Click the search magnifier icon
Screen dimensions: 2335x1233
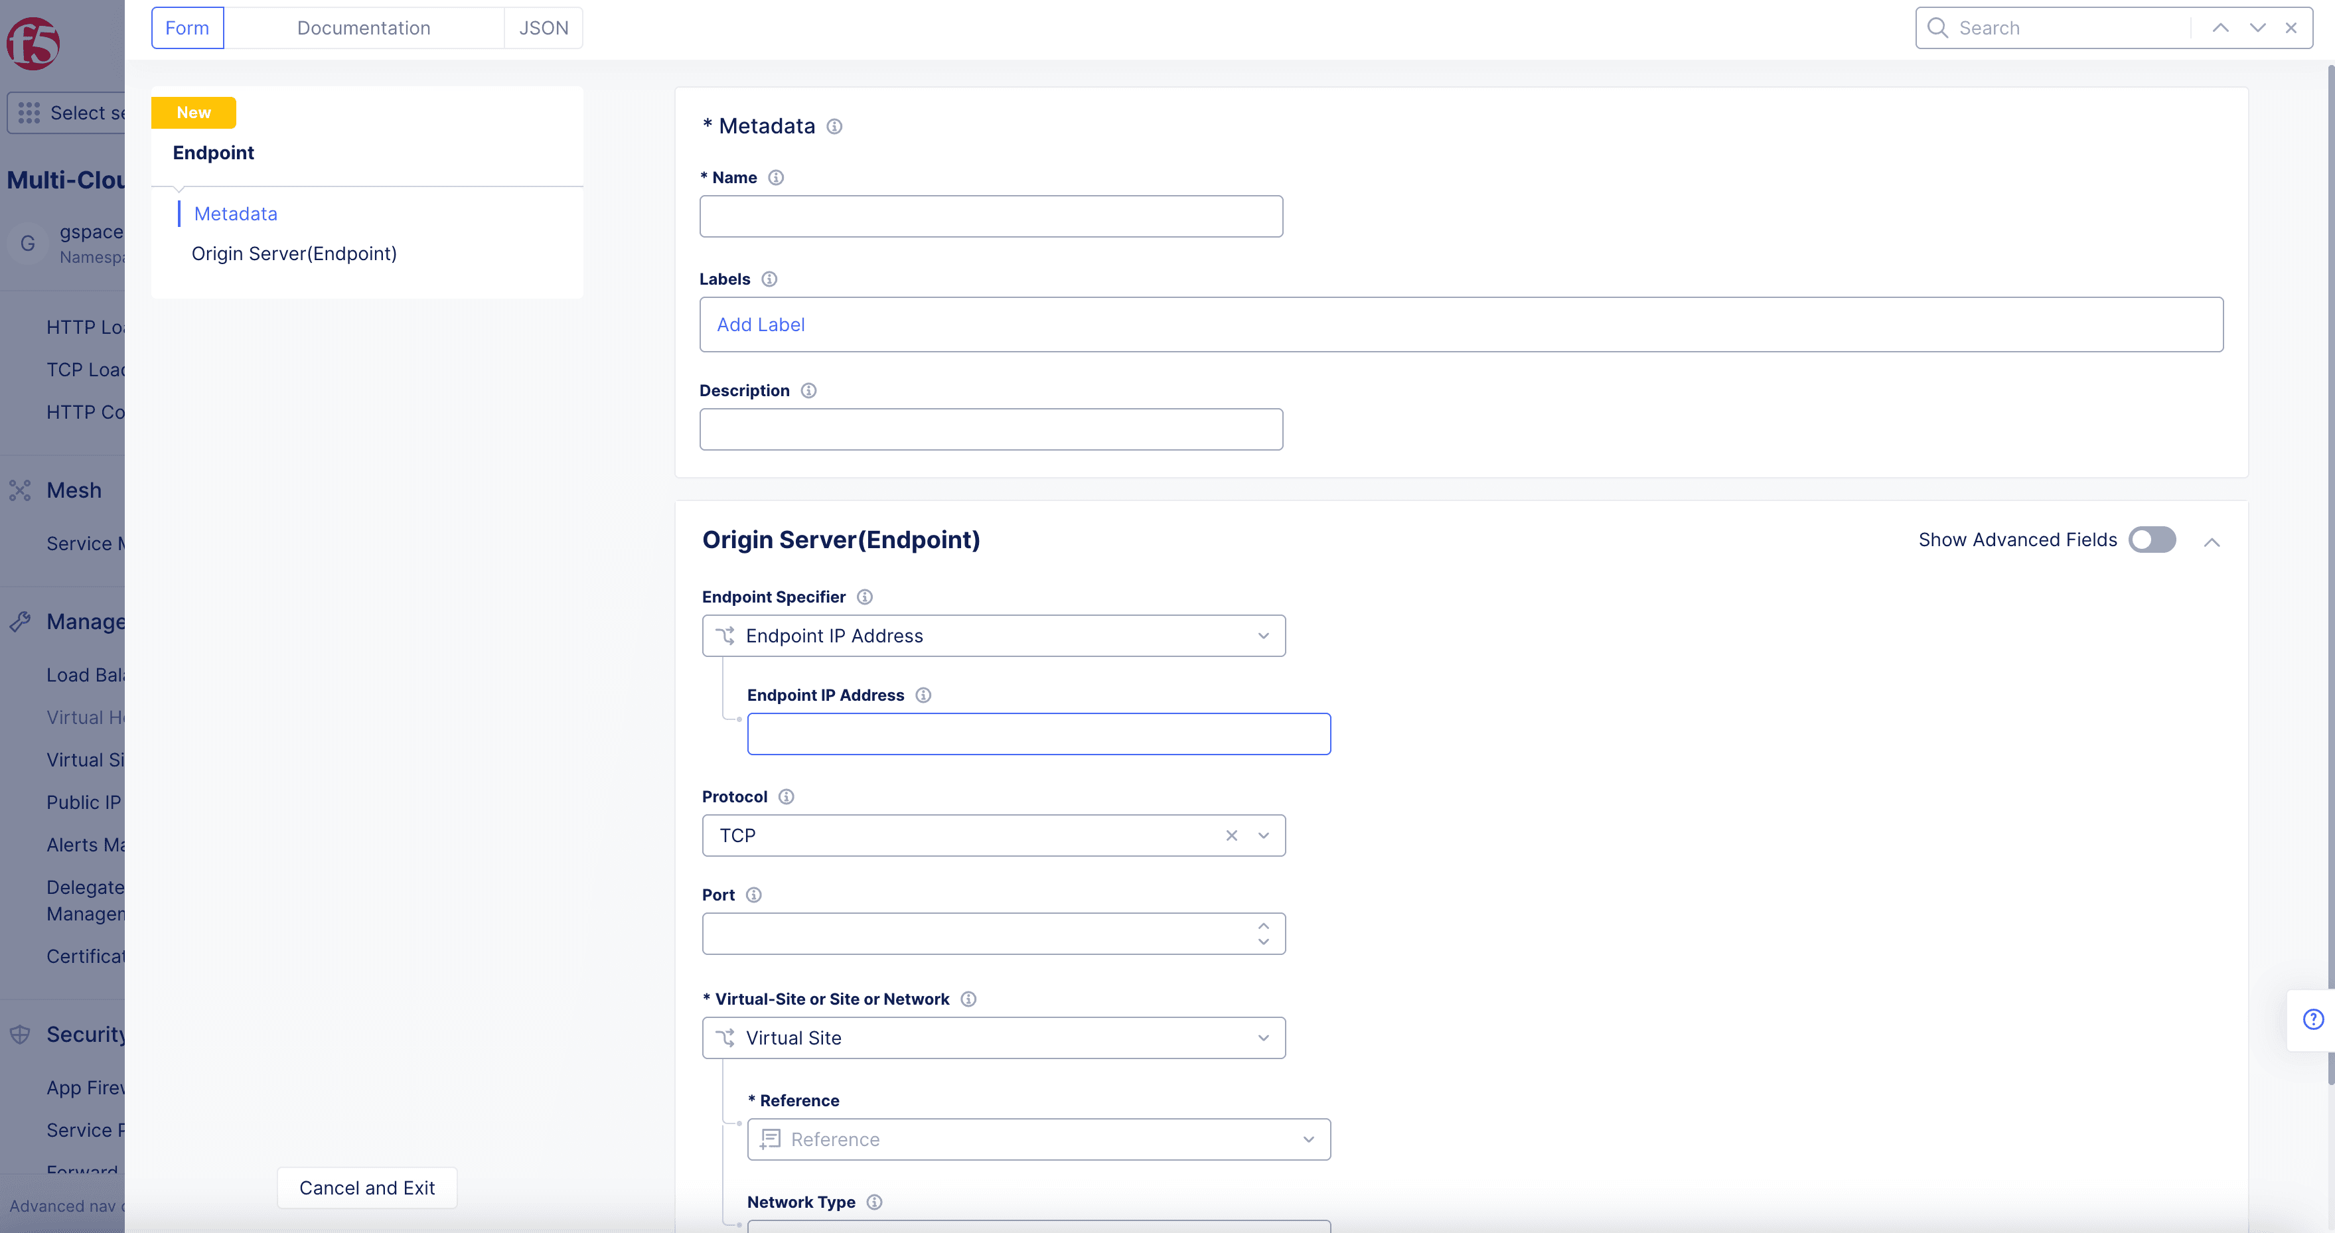[1937, 28]
